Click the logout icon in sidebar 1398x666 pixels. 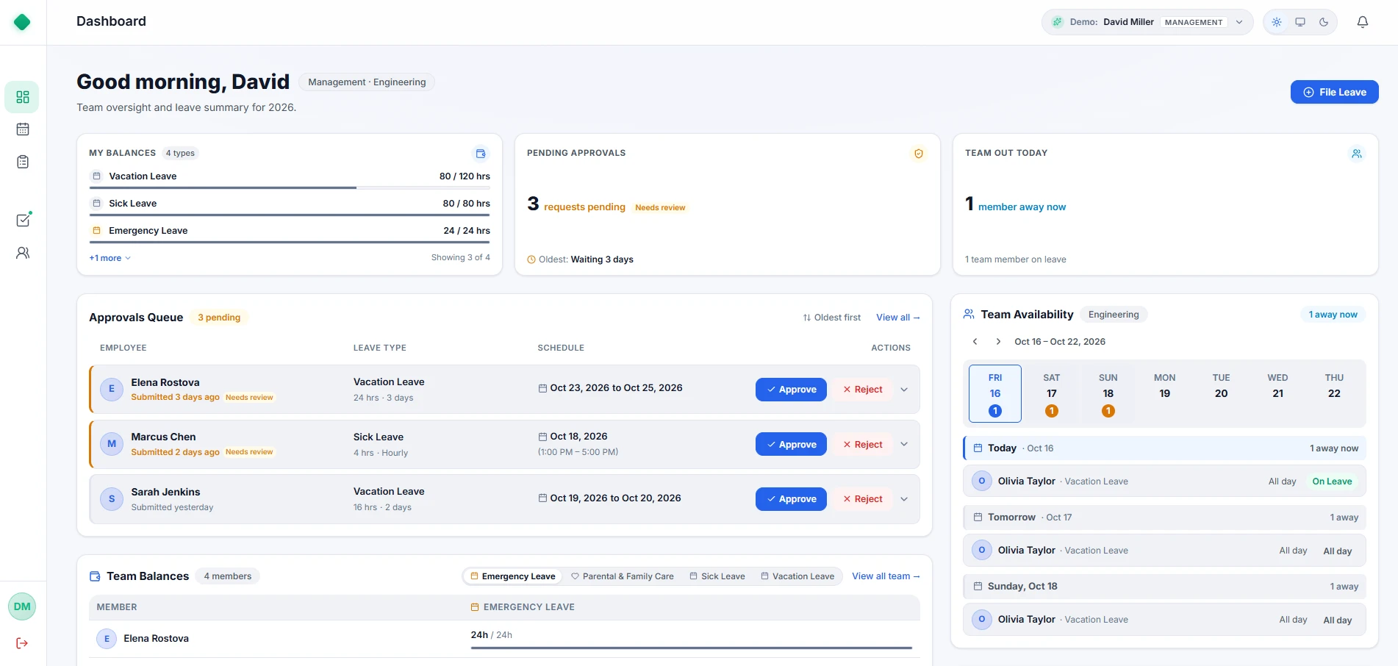click(x=22, y=643)
